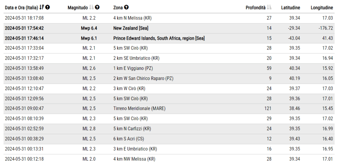Click the 5 km N Carfizzi (KR) row
337x163 pixels.
(132, 129)
